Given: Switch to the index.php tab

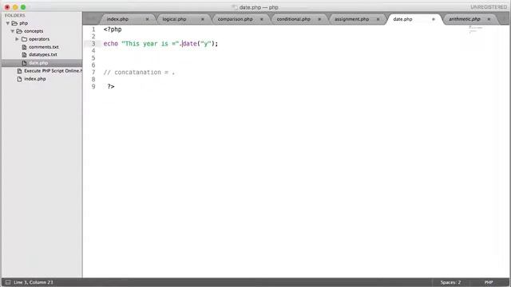Looking at the screenshot, I should 117,19.
